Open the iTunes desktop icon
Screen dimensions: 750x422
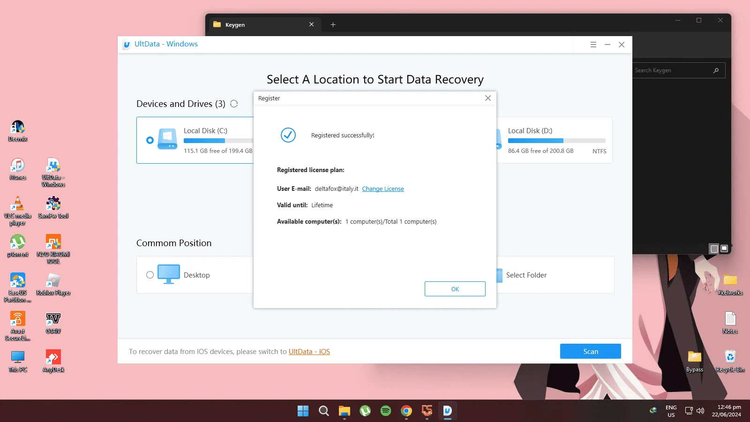click(x=18, y=169)
